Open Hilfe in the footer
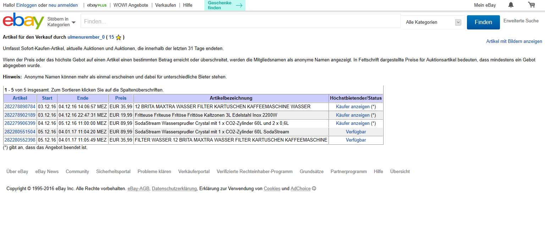545x232 pixels. click(x=379, y=172)
